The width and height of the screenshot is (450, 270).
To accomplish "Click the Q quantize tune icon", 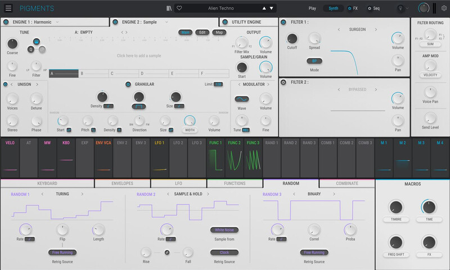I will tap(30, 49).
